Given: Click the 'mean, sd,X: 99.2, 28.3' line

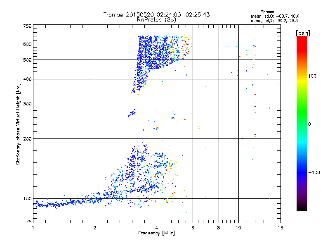Looking at the screenshot, I should pos(274,21).
